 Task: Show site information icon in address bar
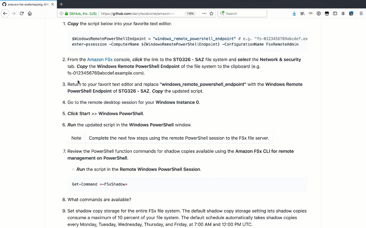(61, 14)
